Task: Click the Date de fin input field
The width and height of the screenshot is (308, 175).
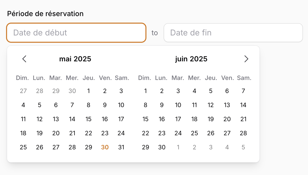Action: point(233,33)
